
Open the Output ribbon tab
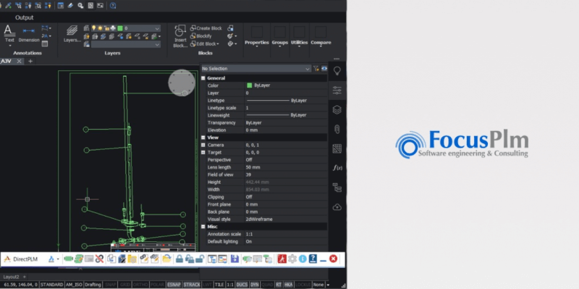(x=25, y=17)
